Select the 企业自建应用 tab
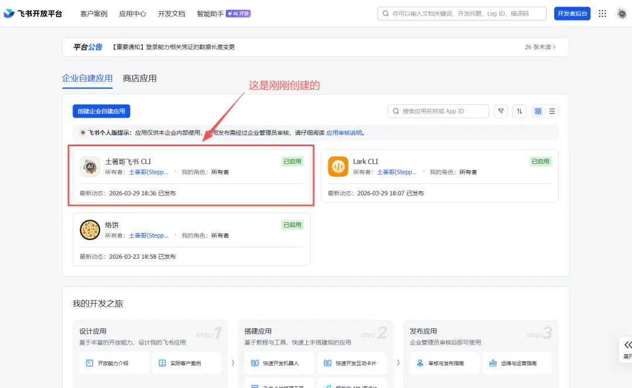 (x=87, y=78)
